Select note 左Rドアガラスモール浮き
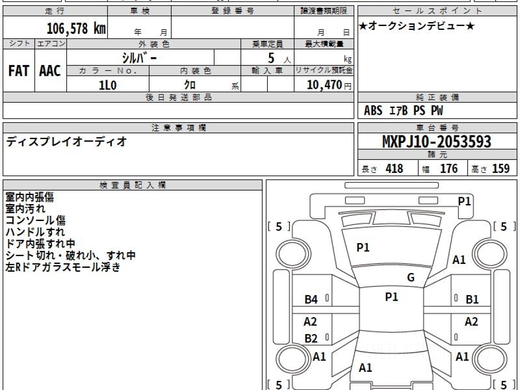This screenshot has width=520, height=390. click(63, 267)
